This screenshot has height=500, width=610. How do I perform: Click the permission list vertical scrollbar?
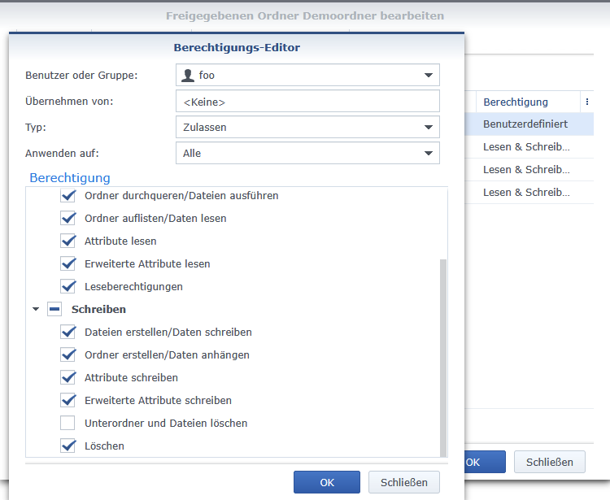point(443,358)
